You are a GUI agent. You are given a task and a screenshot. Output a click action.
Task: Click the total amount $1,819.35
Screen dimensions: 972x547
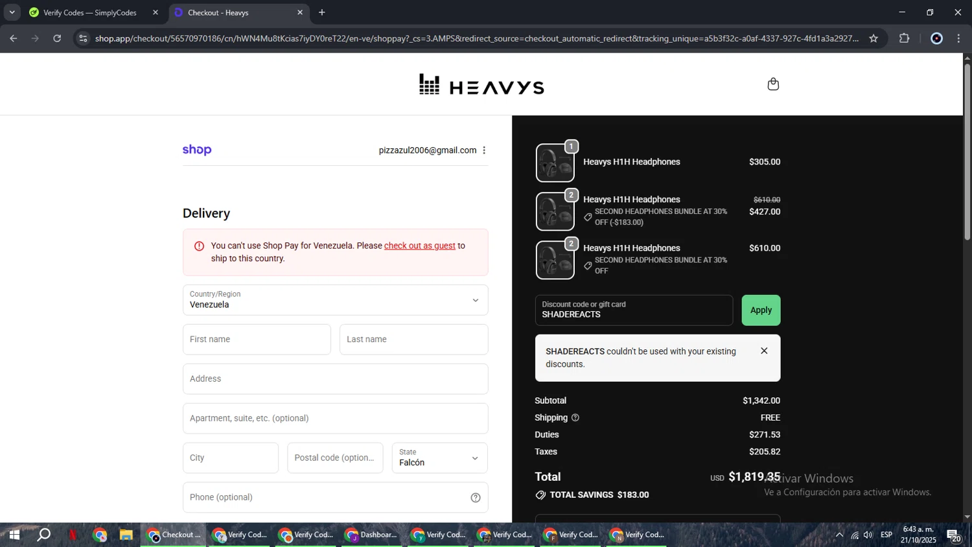click(754, 477)
